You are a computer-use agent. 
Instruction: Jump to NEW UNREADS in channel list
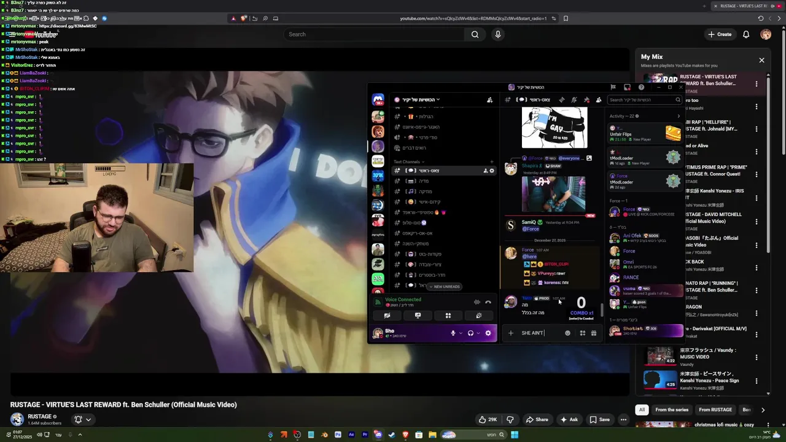445,287
